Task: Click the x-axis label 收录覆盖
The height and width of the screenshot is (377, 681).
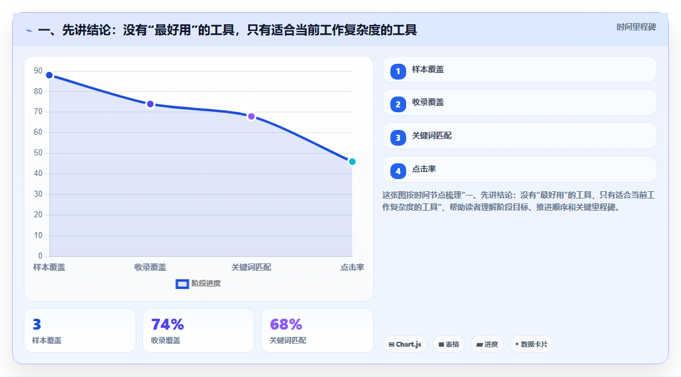Action: (150, 267)
